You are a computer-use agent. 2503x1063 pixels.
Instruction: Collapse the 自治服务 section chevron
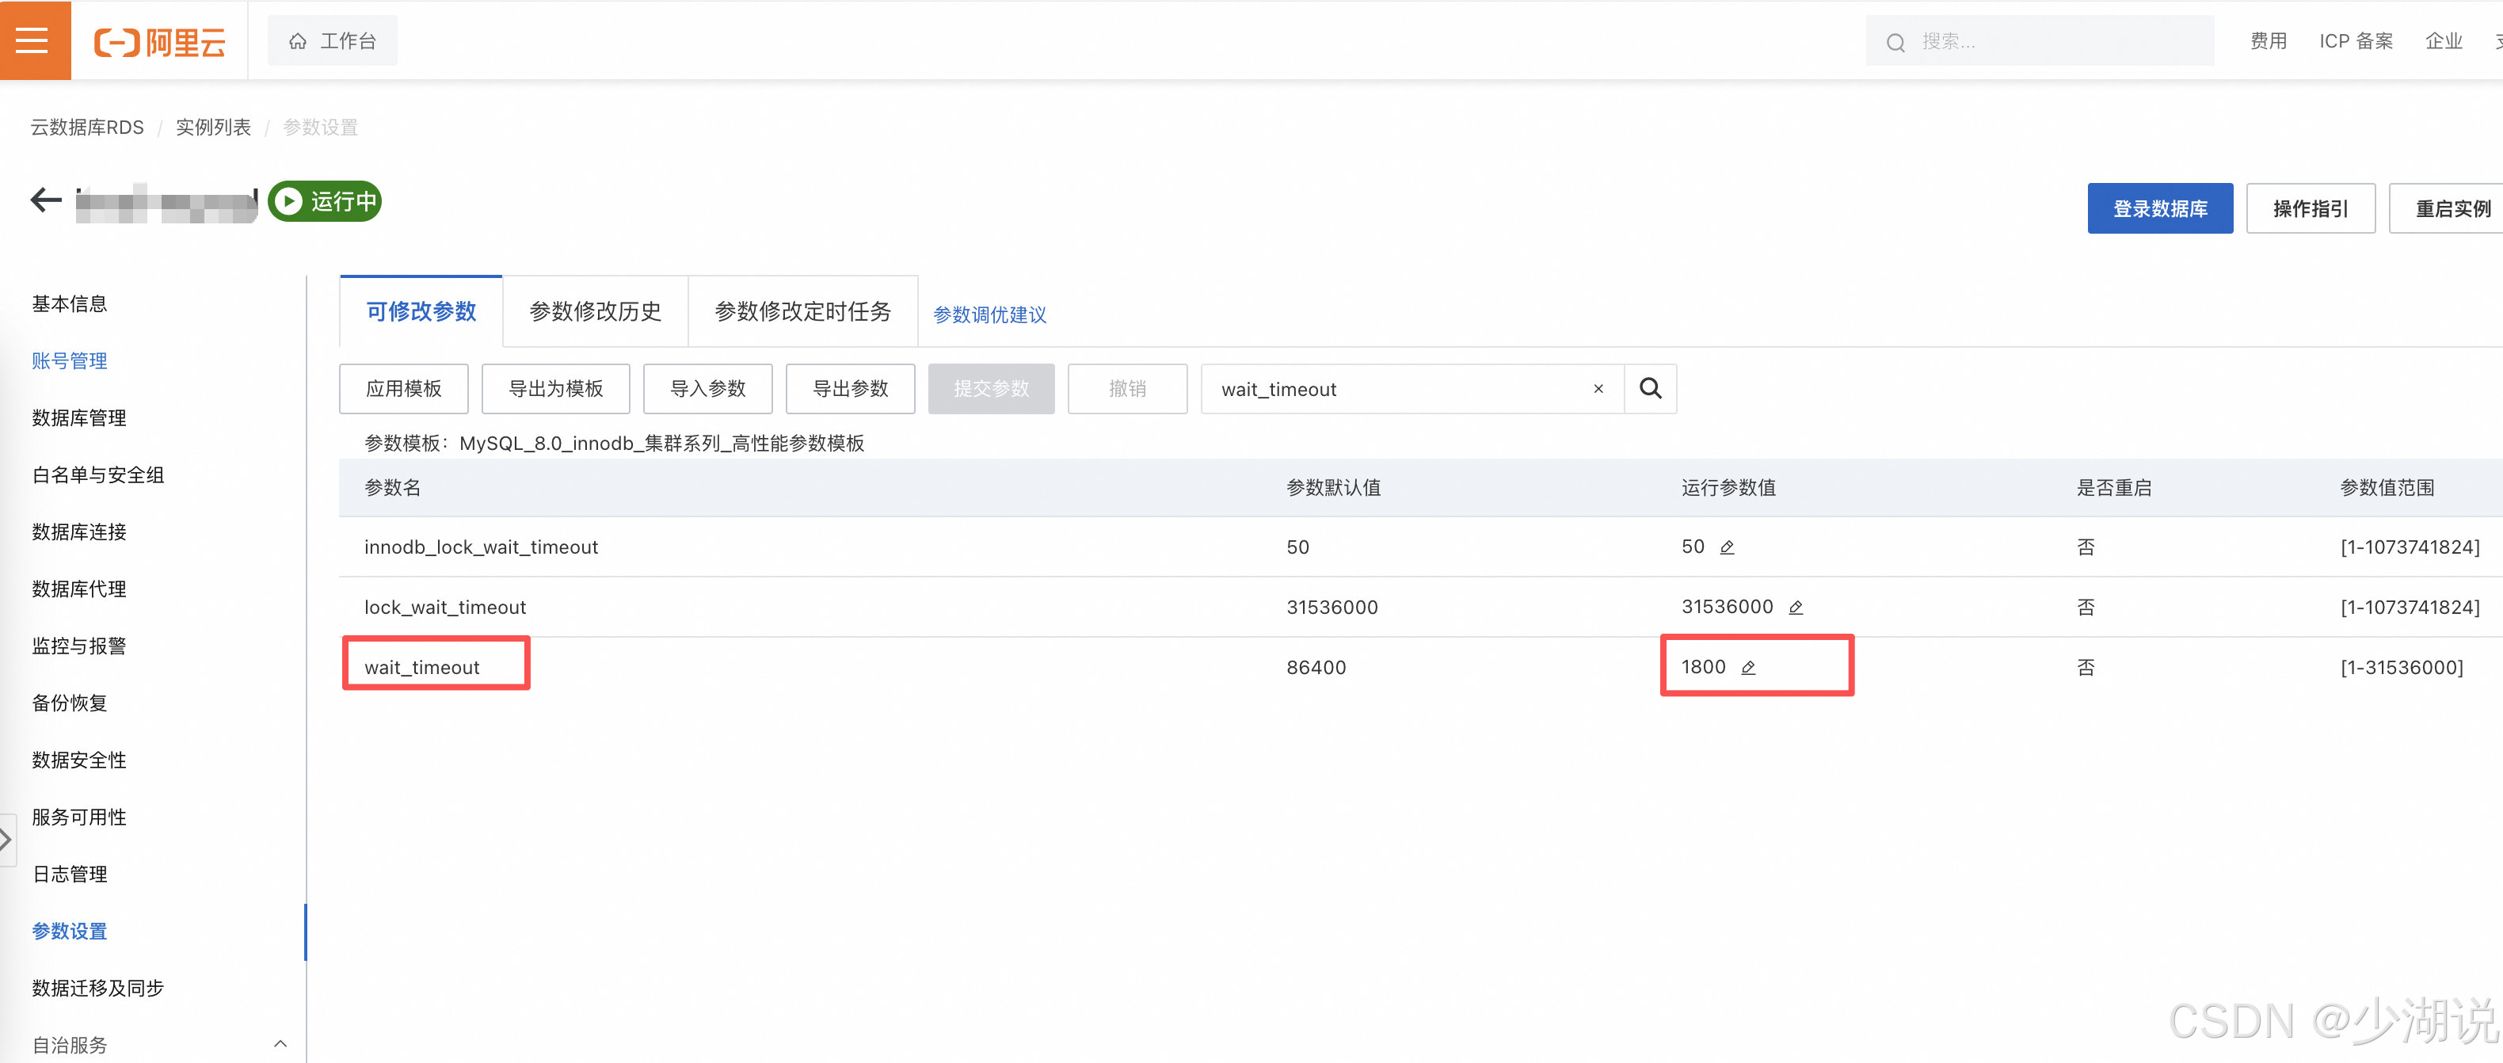(280, 1043)
